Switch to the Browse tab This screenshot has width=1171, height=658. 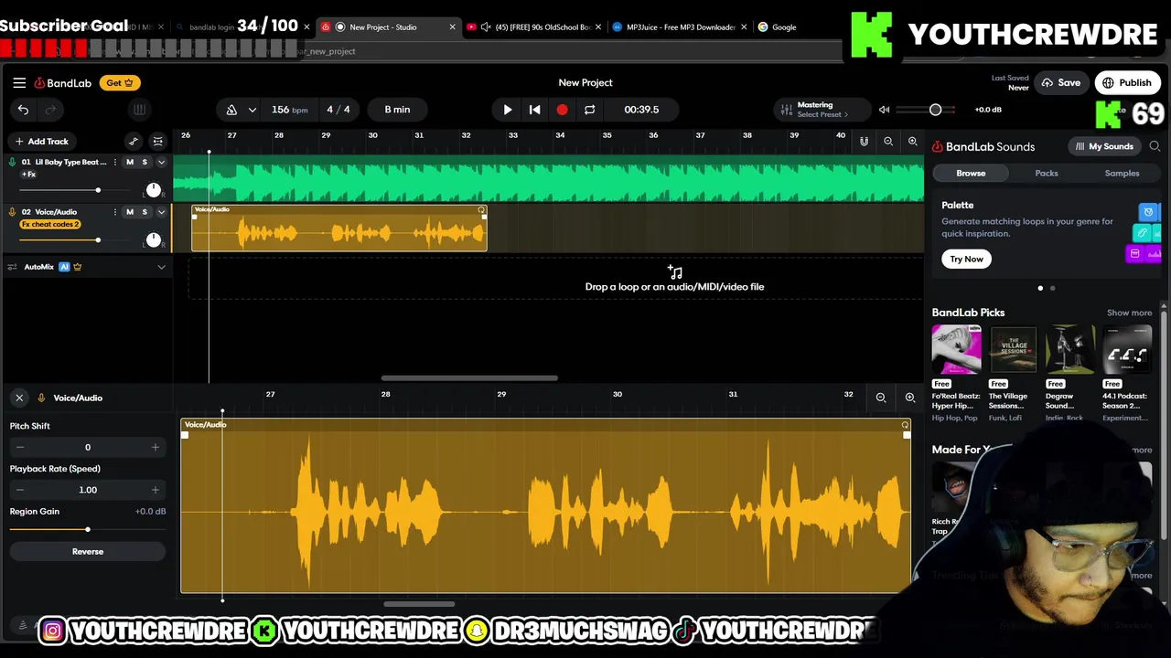click(971, 173)
